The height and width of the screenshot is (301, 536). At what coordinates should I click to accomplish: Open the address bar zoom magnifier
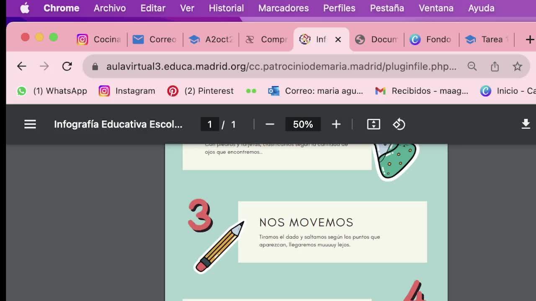click(x=472, y=66)
